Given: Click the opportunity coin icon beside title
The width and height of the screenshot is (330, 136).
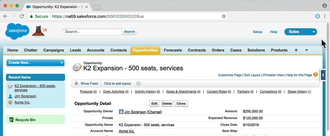Looking at the screenshot, I should 77,67.
